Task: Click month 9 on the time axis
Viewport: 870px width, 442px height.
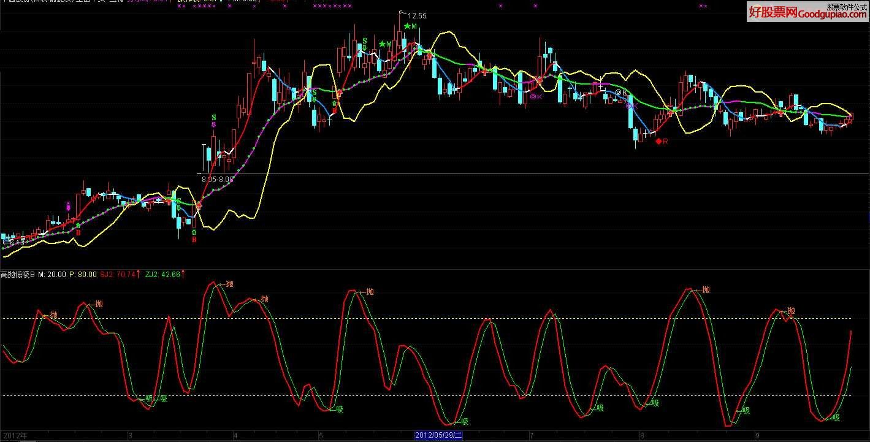Action: coord(757,436)
